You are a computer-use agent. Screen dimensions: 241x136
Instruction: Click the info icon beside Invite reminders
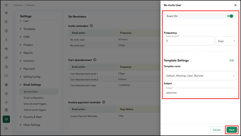(91, 26)
